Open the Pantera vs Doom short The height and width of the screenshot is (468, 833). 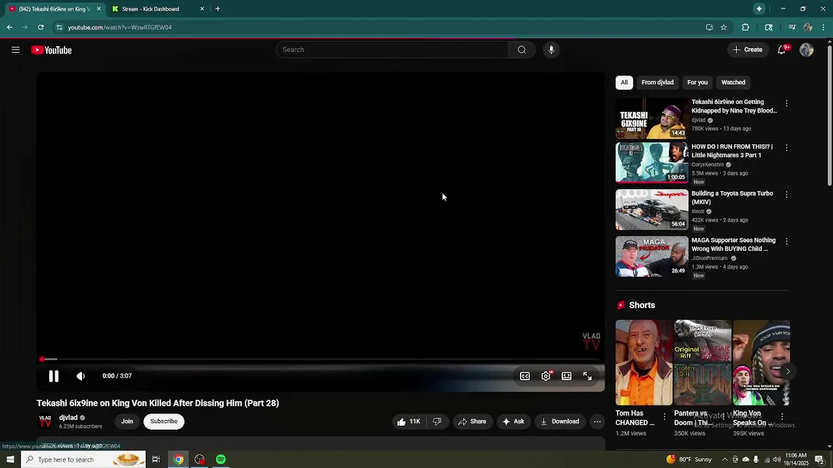(702, 363)
